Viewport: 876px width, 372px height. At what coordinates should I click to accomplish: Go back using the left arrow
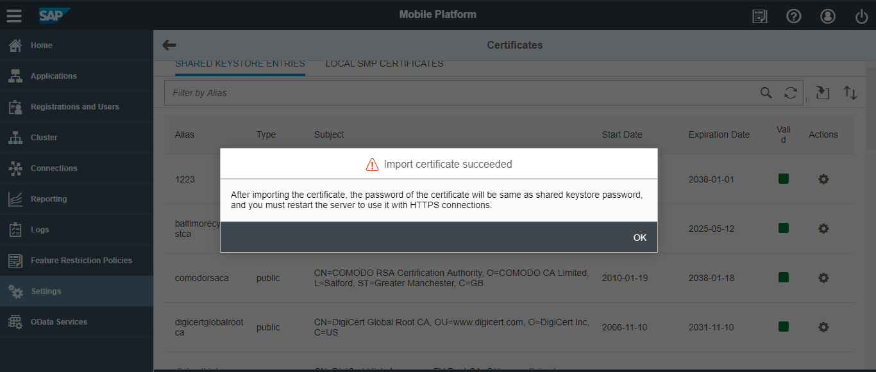pos(169,45)
